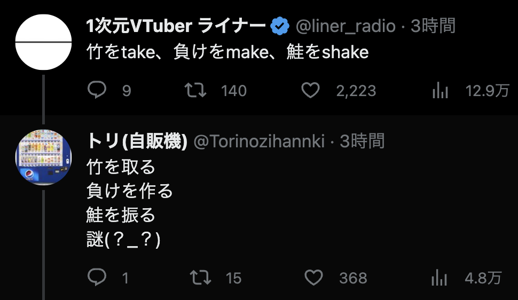Open analytics showing 4.8万 views
The height and width of the screenshot is (300, 518).
(439, 278)
